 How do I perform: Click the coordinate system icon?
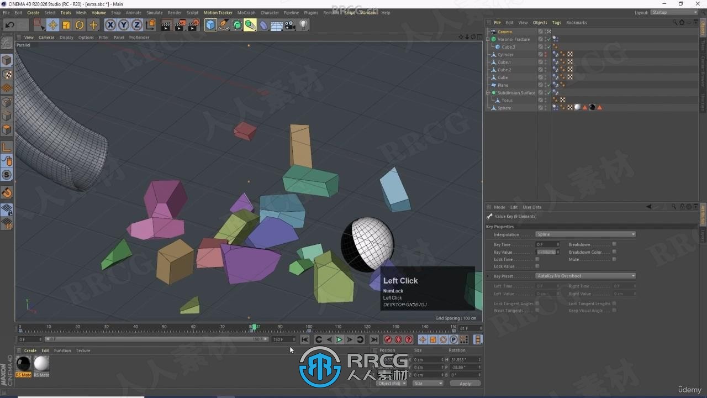(150, 25)
